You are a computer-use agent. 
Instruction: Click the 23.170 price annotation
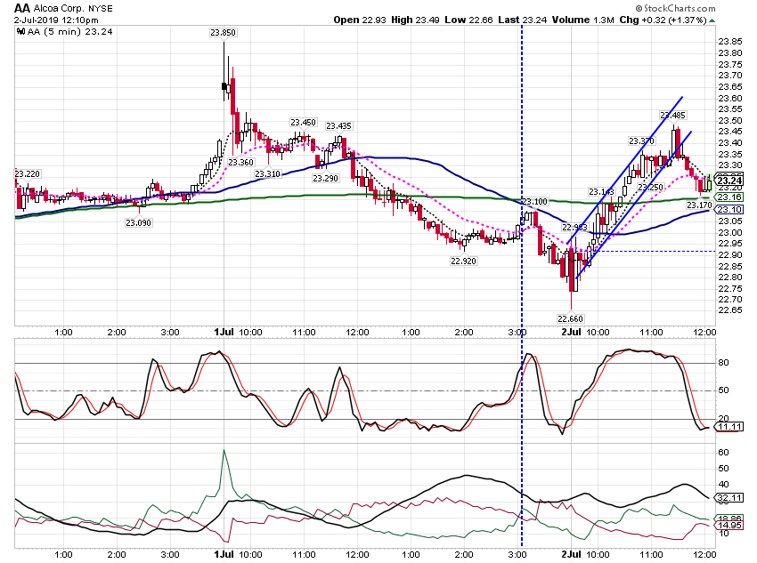[x=699, y=205]
